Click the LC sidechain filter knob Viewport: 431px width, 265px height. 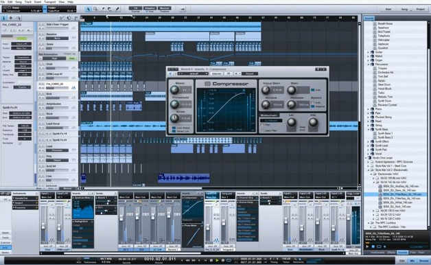pyautogui.click(x=292, y=122)
